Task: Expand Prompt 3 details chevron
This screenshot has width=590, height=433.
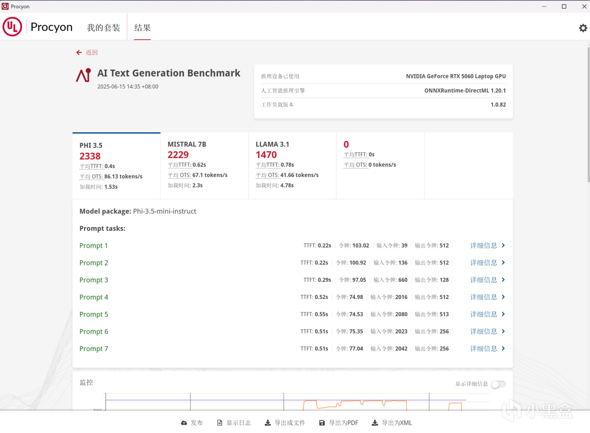Action: (503, 280)
